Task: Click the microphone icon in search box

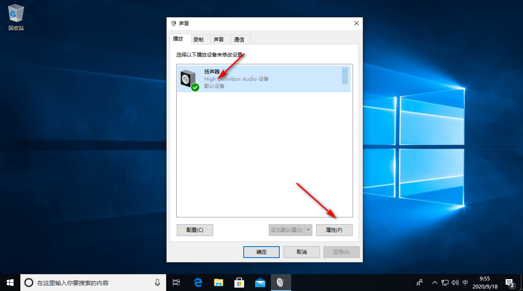Action: pyautogui.click(x=158, y=283)
